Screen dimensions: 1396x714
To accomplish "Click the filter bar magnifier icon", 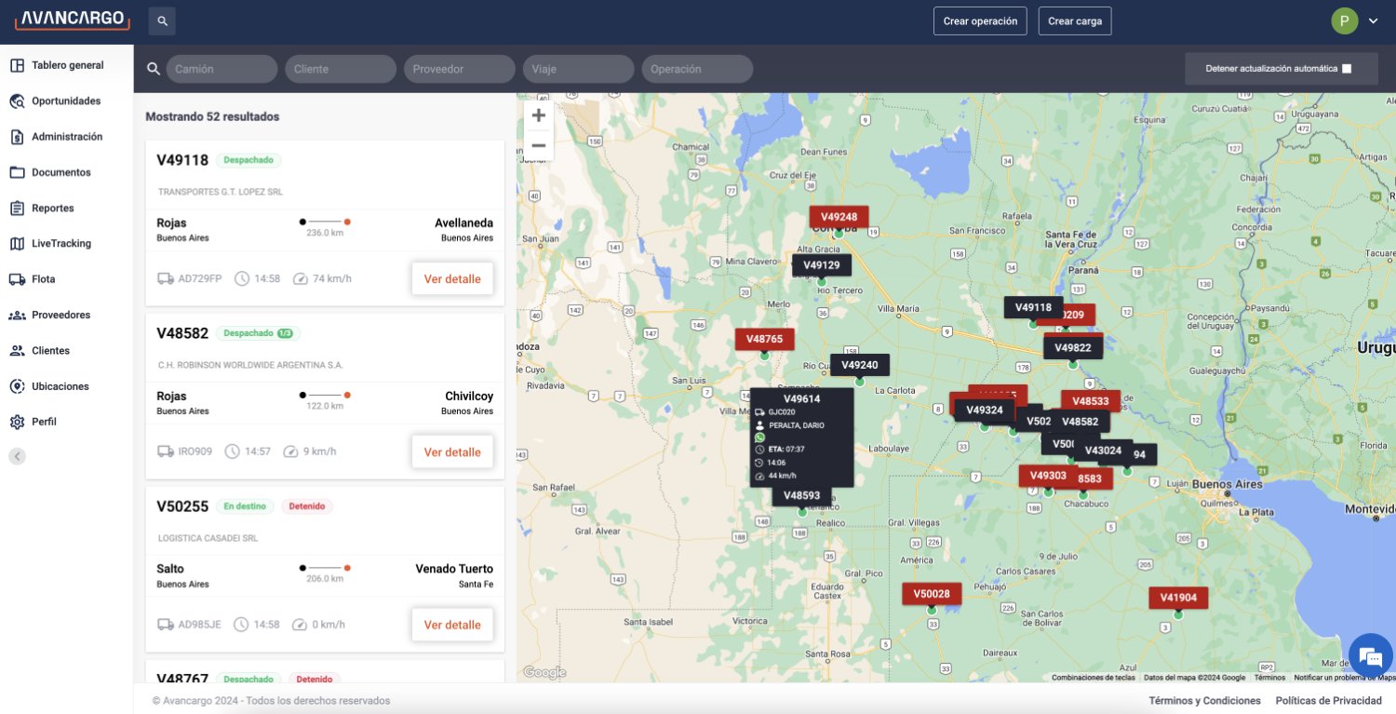I will [154, 69].
